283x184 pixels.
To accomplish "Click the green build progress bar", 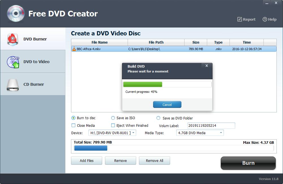I will [x=143, y=84].
